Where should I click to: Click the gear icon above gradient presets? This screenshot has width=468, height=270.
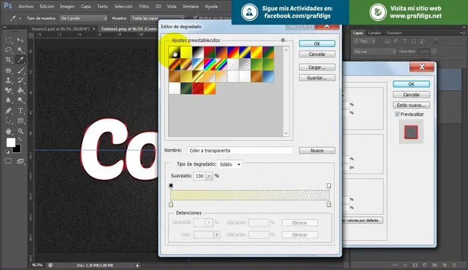click(x=284, y=40)
